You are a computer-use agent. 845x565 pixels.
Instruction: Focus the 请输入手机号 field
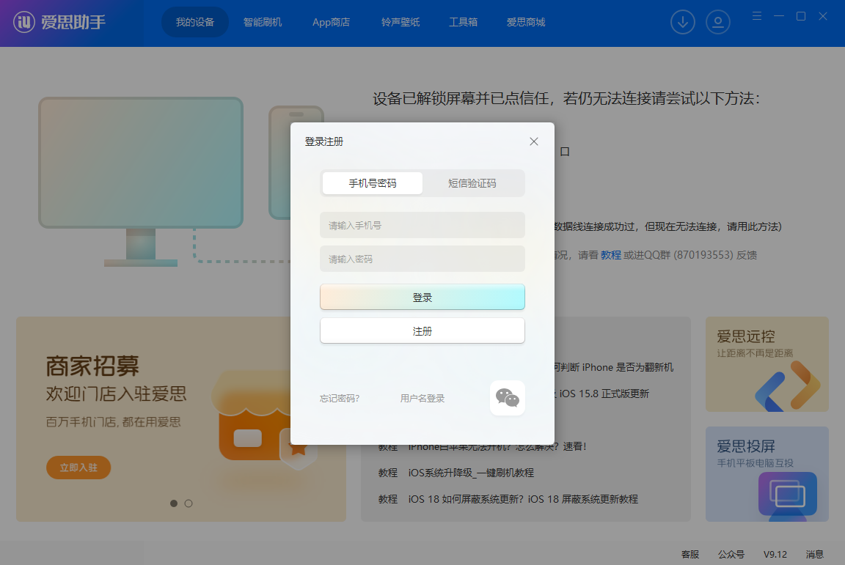[x=422, y=225]
